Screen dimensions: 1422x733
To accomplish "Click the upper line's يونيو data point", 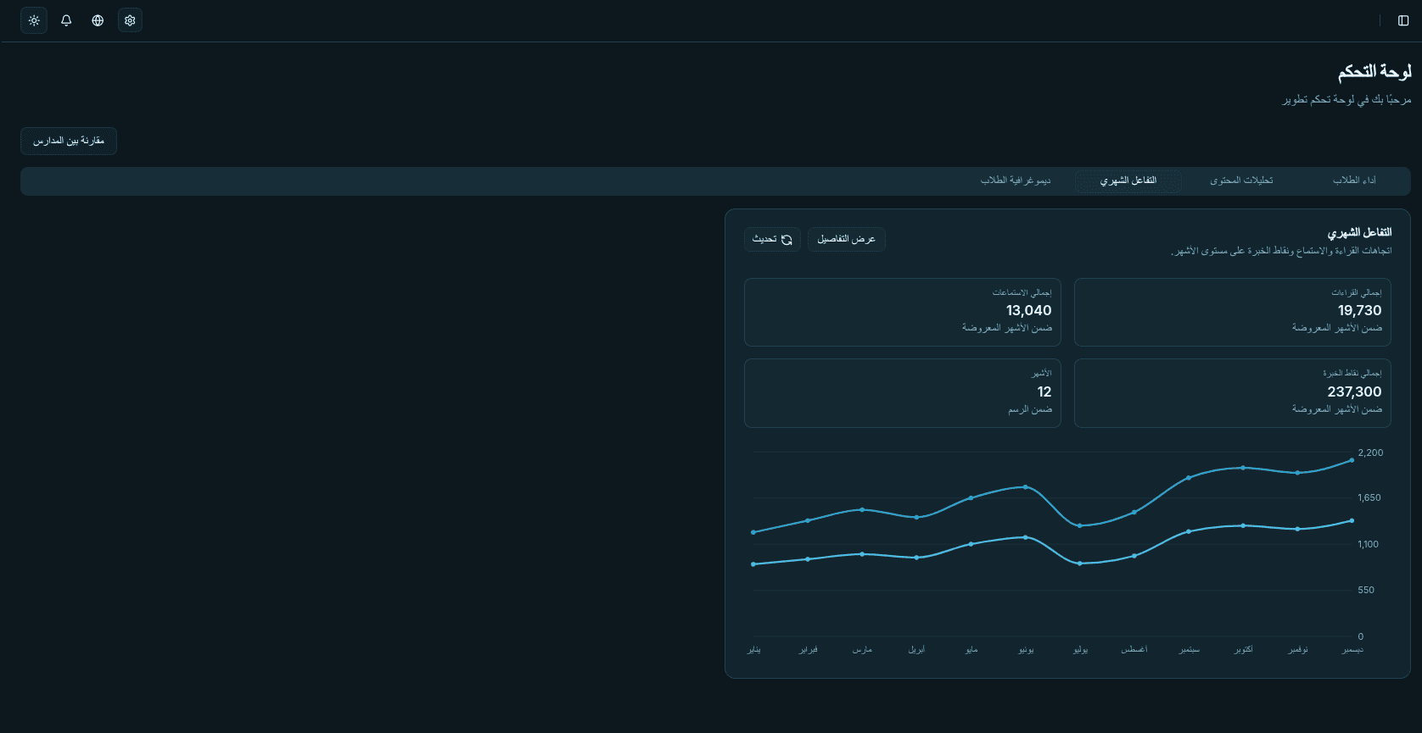I will point(1026,487).
